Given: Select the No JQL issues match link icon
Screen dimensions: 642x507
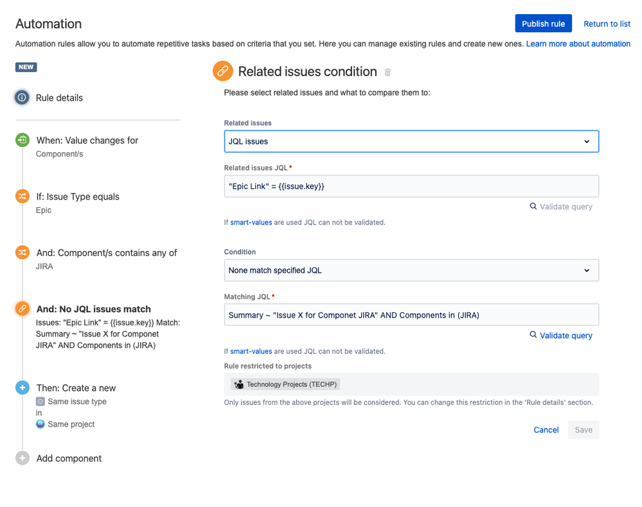Looking at the screenshot, I should click(22, 309).
